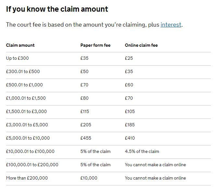Click the 4.5% of the claim cell
This screenshot has width=216, height=188.
pyautogui.click(x=142, y=151)
